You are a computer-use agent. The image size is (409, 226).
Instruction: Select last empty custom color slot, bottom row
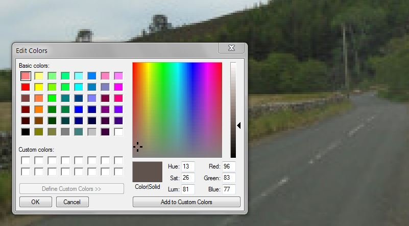point(118,172)
